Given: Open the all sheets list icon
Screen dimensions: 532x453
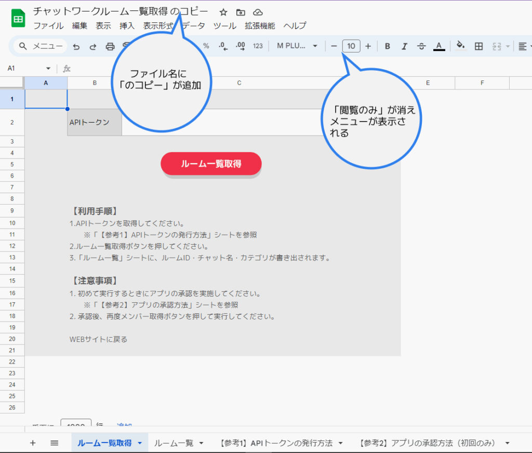Looking at the screenshot, I should pyautogui.click(x=54, y=443).
